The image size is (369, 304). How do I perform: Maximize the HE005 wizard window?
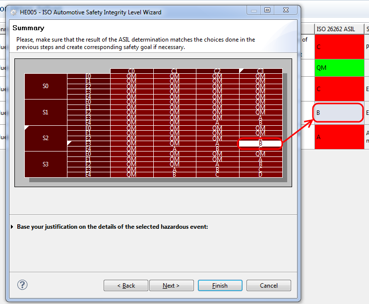267,10
